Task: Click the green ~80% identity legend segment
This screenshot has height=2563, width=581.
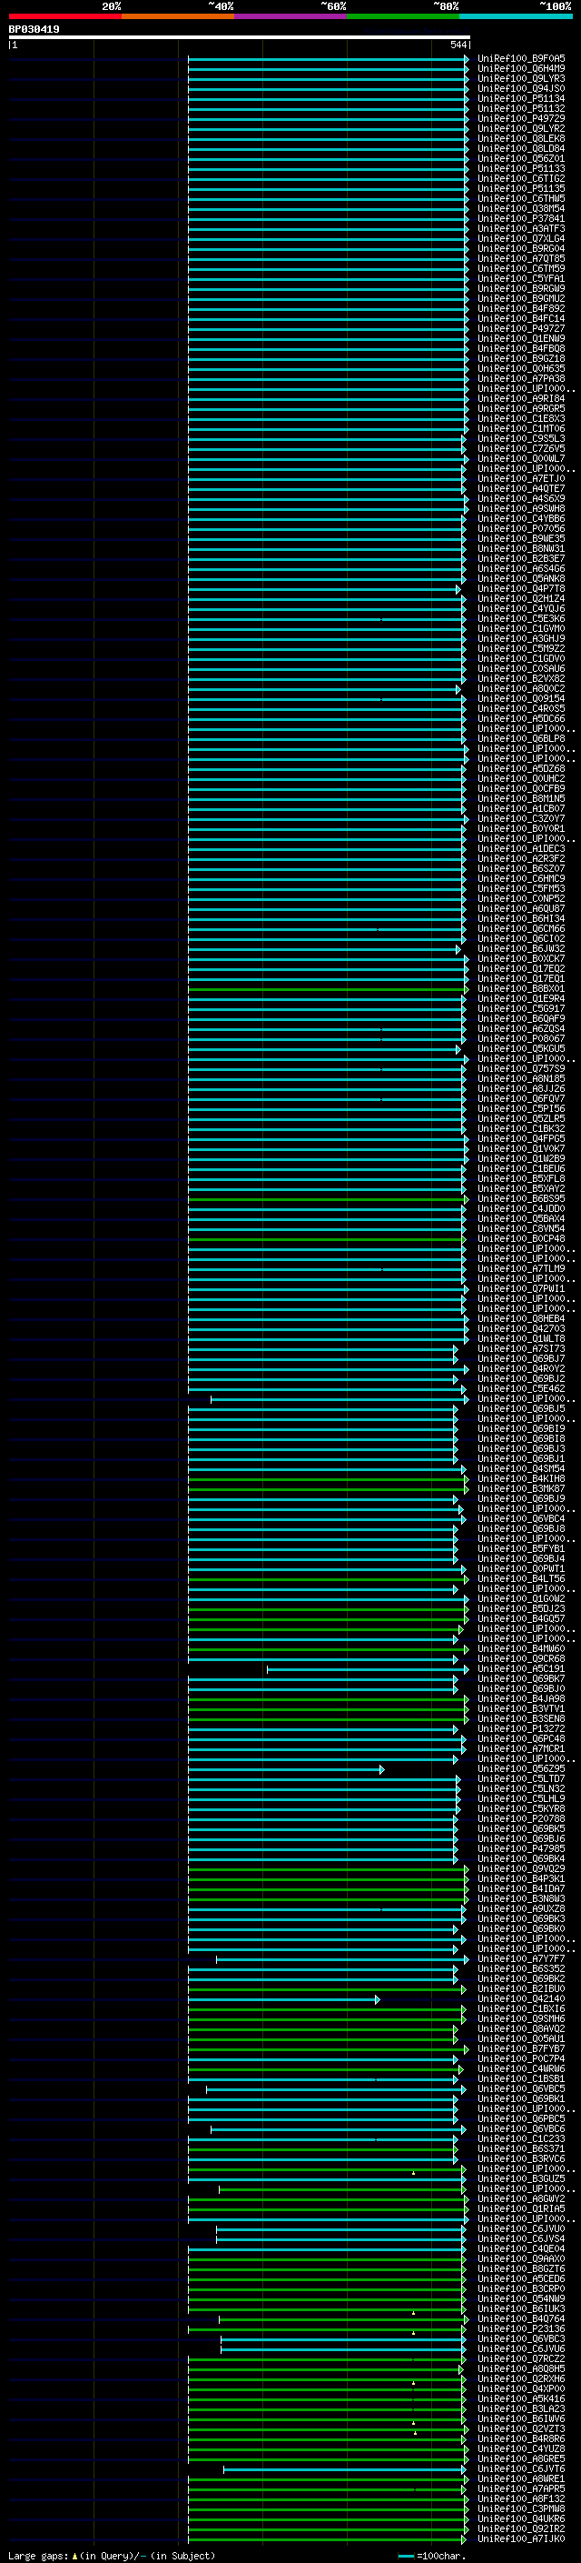Action: pos(403,16)
